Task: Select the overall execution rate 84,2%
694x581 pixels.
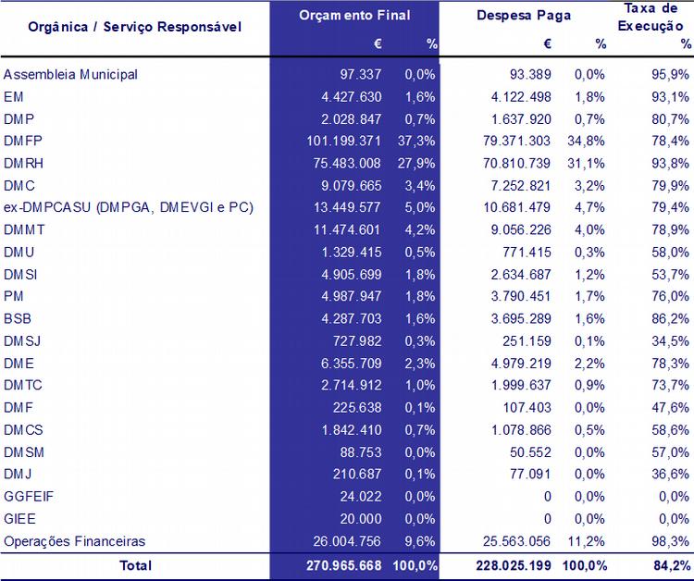Action: click(x=671, y=564)
